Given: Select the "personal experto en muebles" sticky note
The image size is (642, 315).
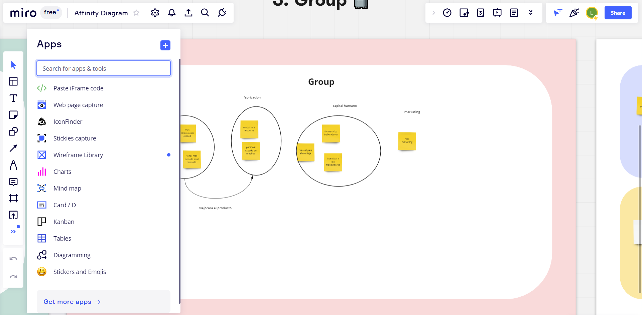Looking at the screenshot, I should [x=251, y=150].
